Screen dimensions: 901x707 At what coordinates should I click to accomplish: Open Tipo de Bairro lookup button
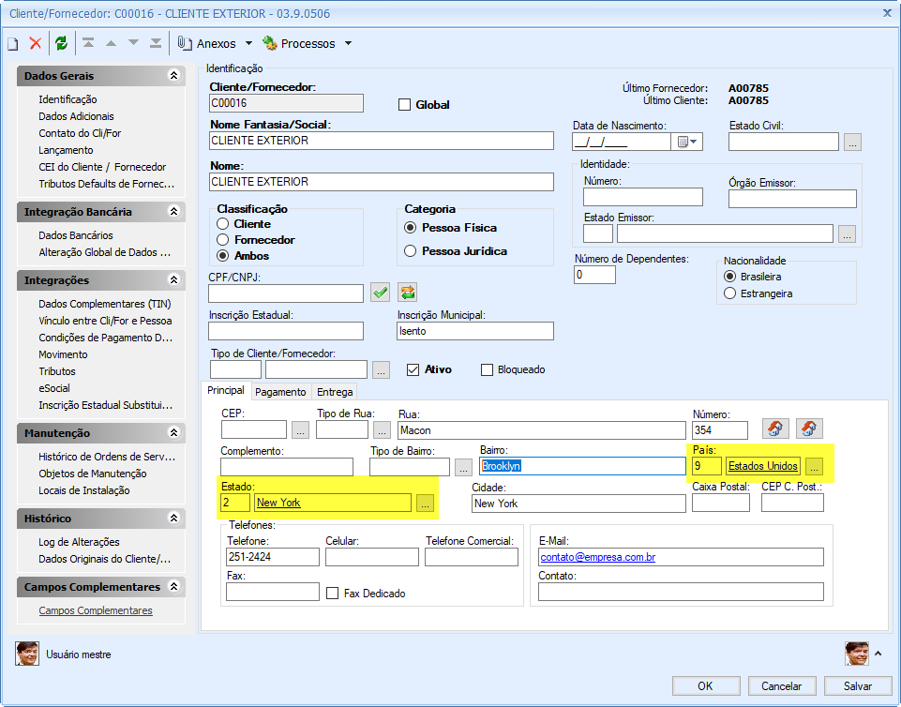(x=464, y=467)
